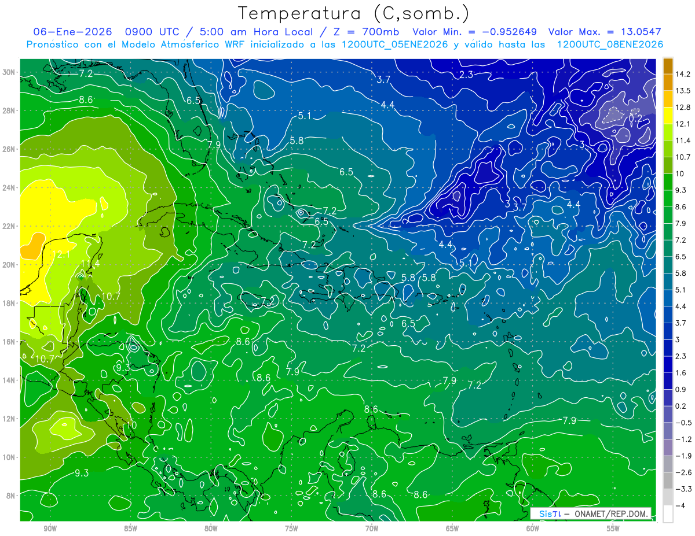Click the 'Valor Min. = -0.952649' text
This screenshot has width=695, height=536.
tap(474, 32)
